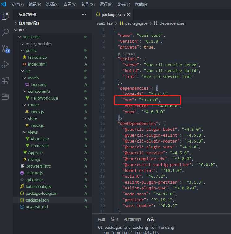Open the folder icon view in the activity bar

(x=5, y=96)
